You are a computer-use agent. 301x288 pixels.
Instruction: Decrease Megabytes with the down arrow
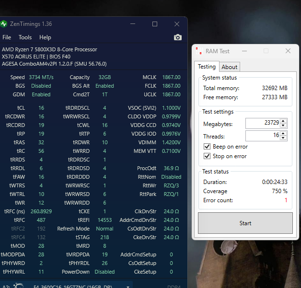tap(283, 126)
